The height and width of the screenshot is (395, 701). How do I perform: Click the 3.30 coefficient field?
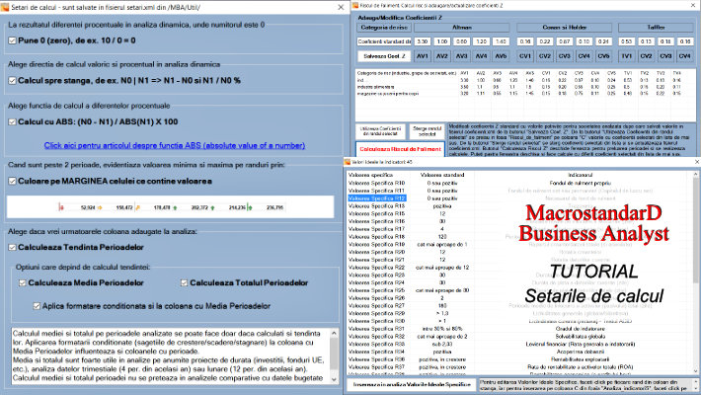click(x=422, y=41)
